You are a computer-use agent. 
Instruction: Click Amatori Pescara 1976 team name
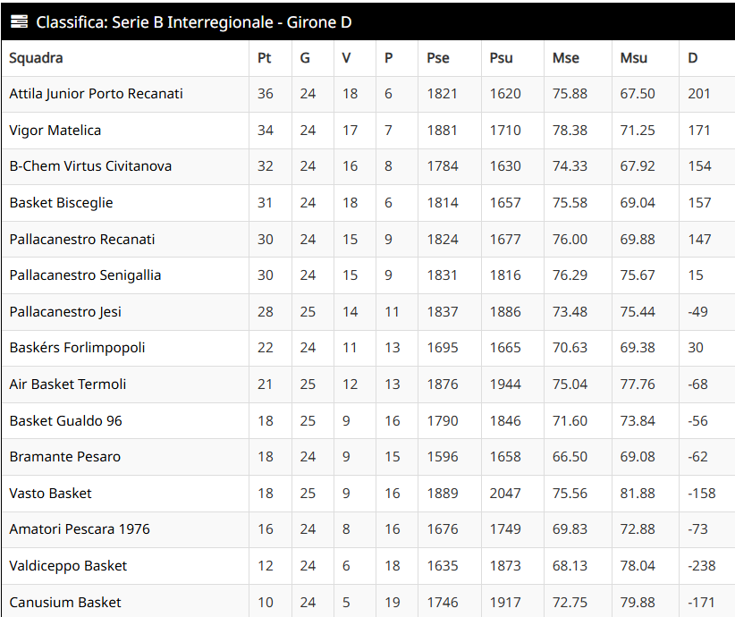[x=80, y=529]
